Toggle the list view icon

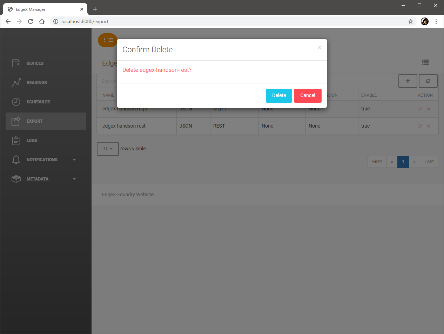click(425, 62)
